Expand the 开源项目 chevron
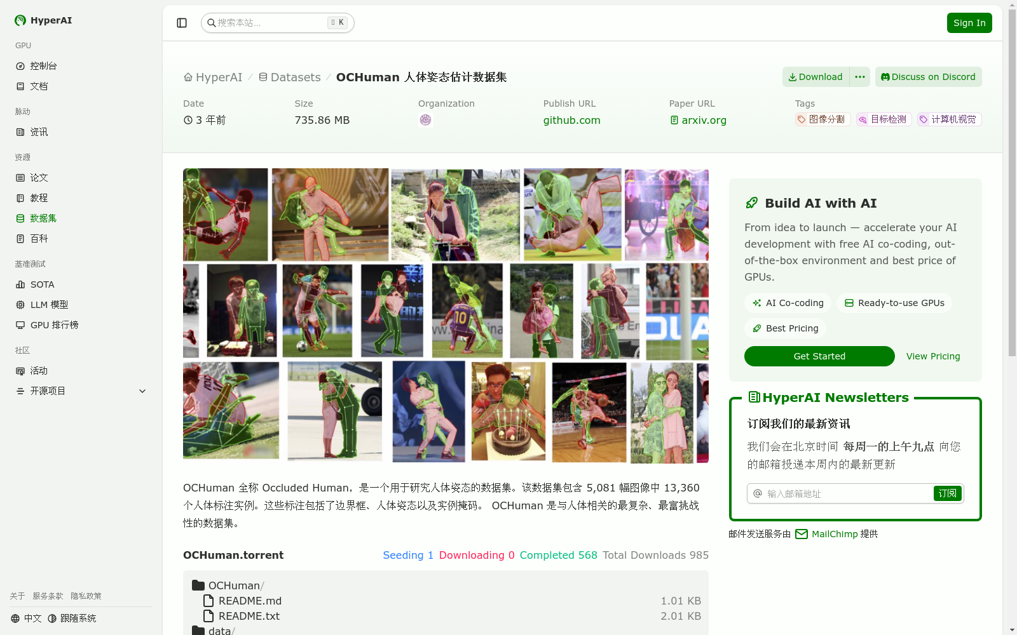 click(x=142, y=391)
